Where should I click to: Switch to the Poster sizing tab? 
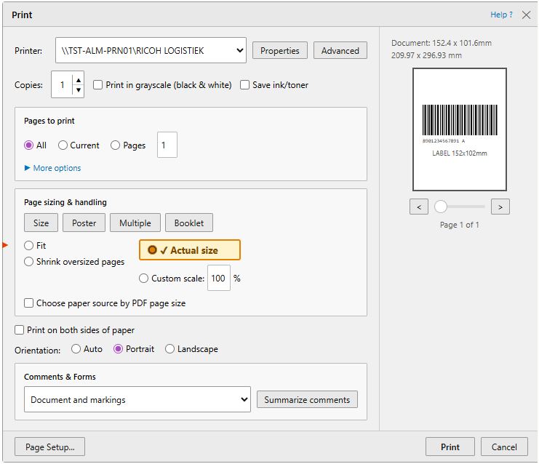(84, 223)
